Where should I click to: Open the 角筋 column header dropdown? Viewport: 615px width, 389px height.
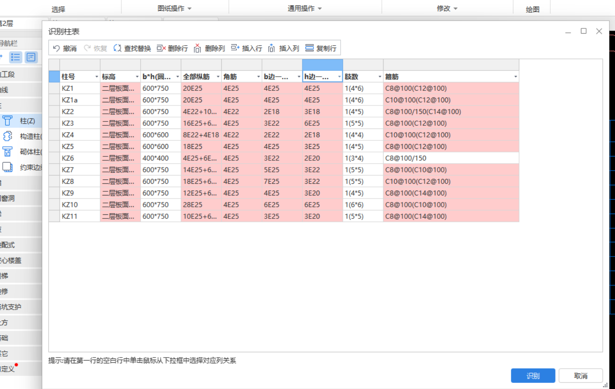[x=259, y=77]
